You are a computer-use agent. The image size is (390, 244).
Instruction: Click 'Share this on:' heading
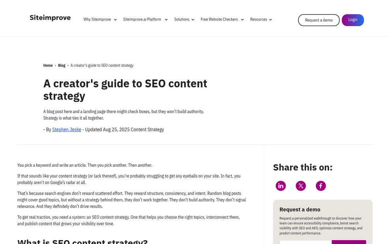(x=303, y=167)
